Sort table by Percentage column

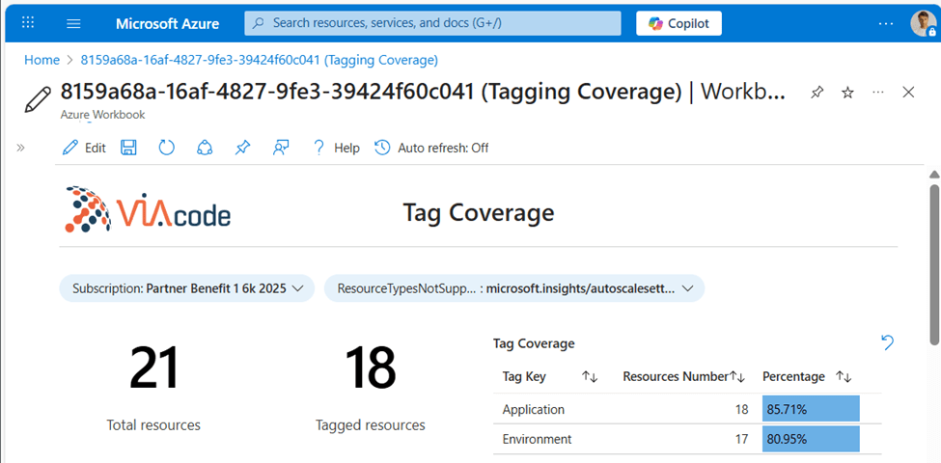click(x=844, y=377)
